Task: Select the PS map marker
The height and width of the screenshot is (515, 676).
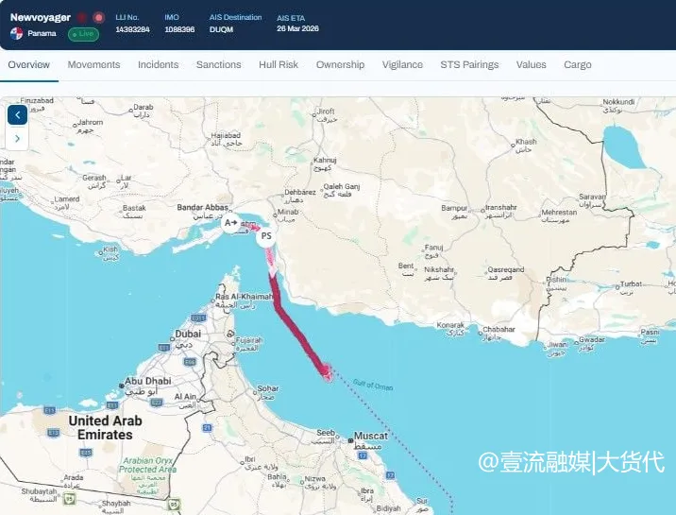Action: pos(266,236)
